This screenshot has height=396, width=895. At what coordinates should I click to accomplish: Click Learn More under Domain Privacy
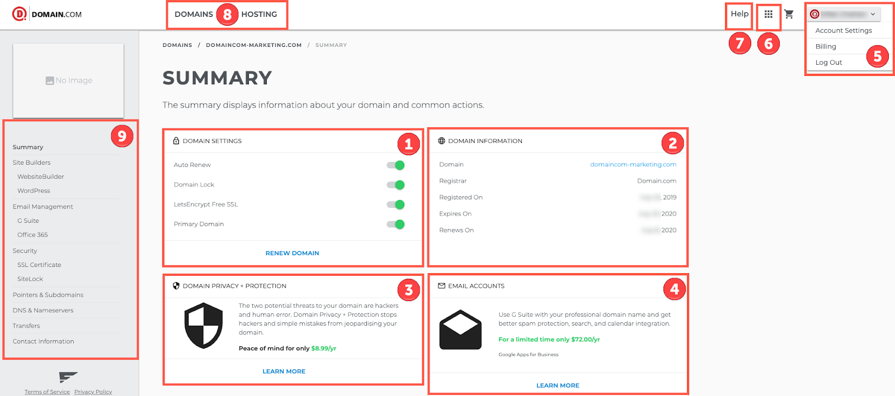click(284, 371)
